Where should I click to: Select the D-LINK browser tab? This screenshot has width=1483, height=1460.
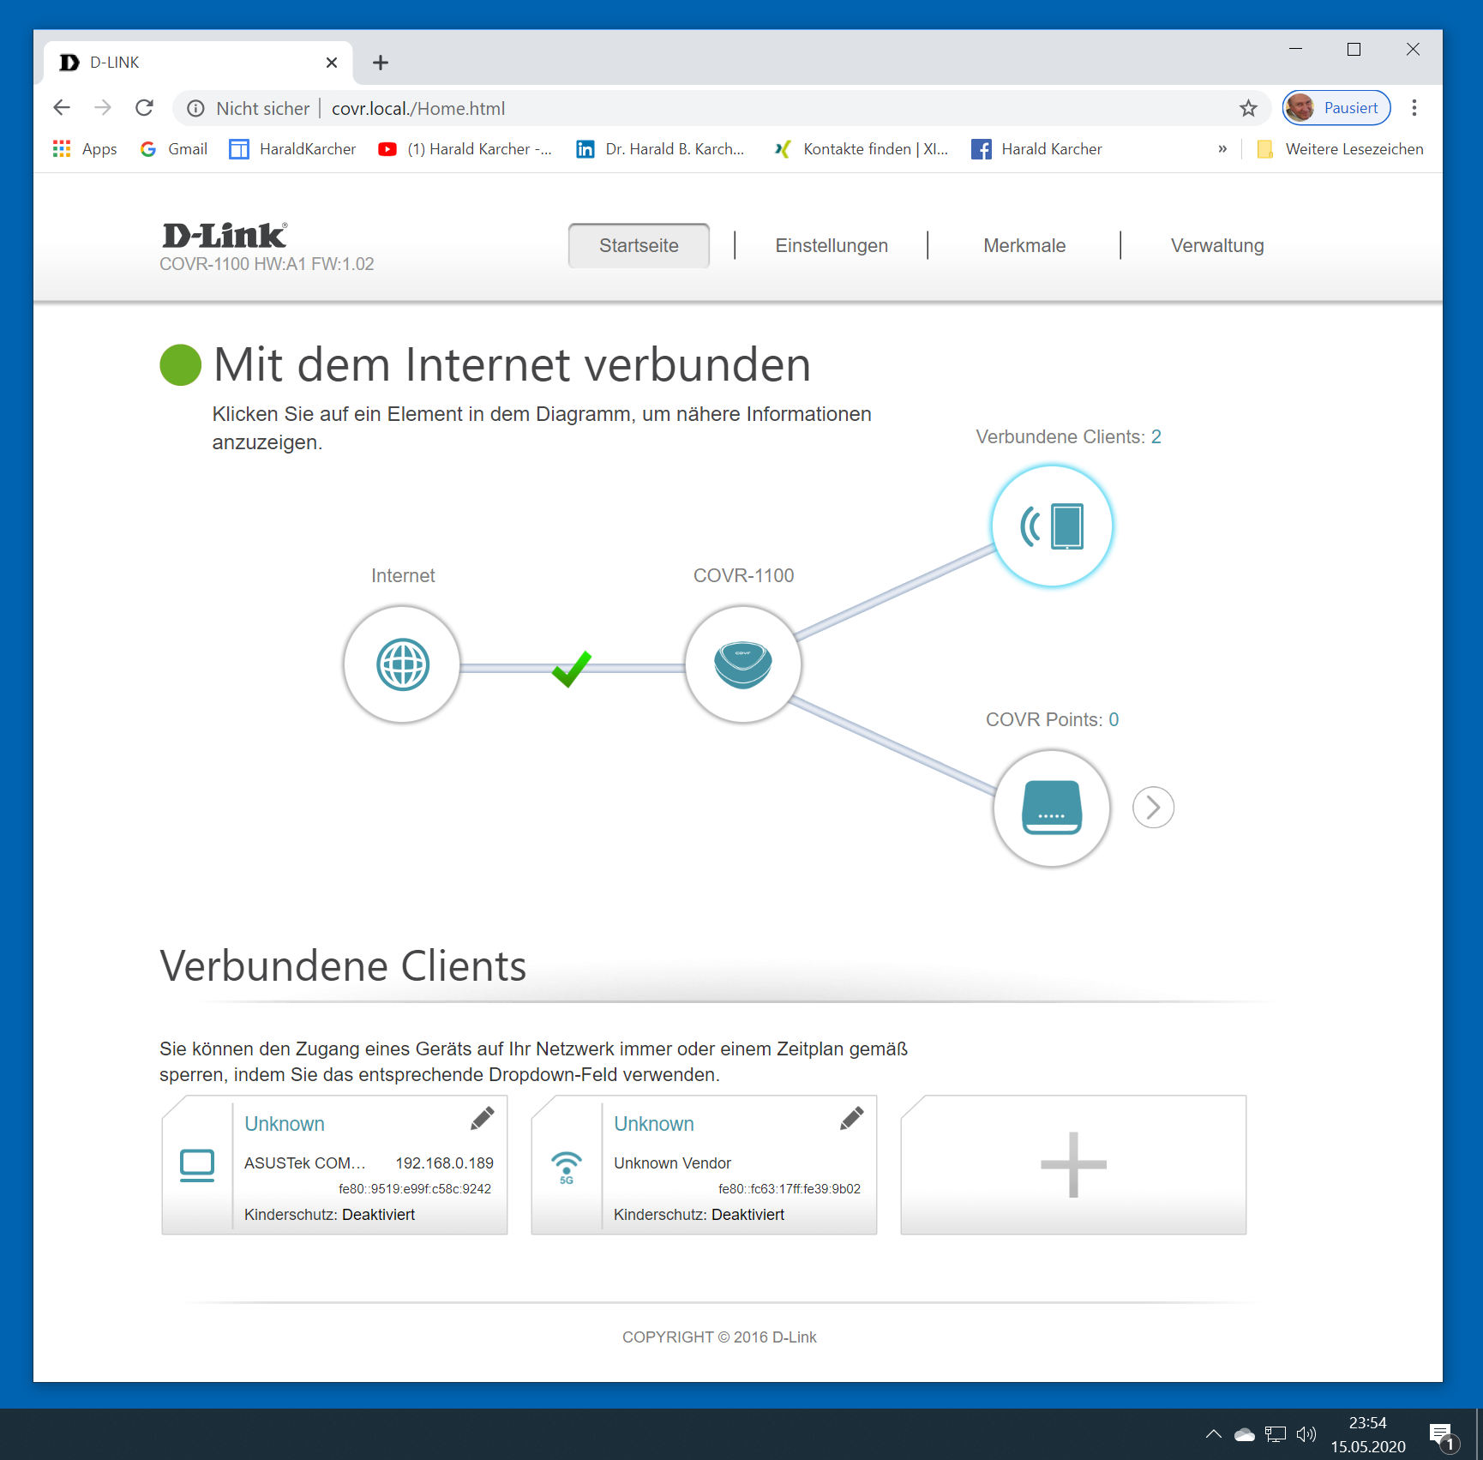click(x=198, y=63)
